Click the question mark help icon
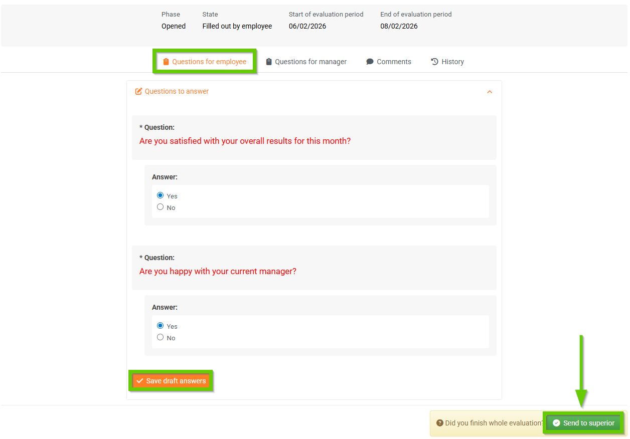 [x=439, y=423]
